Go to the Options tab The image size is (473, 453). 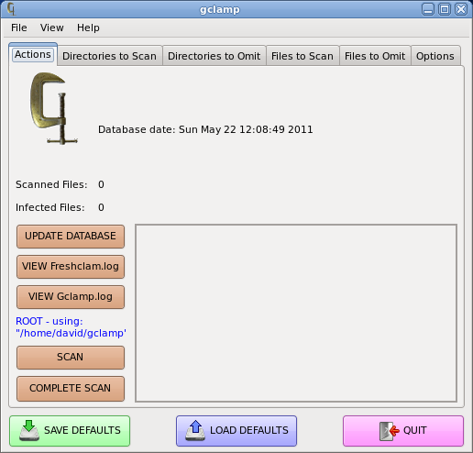click(x=435, y=56)
